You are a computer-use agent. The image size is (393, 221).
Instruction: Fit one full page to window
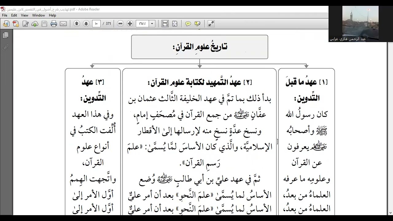coord(175,24)
